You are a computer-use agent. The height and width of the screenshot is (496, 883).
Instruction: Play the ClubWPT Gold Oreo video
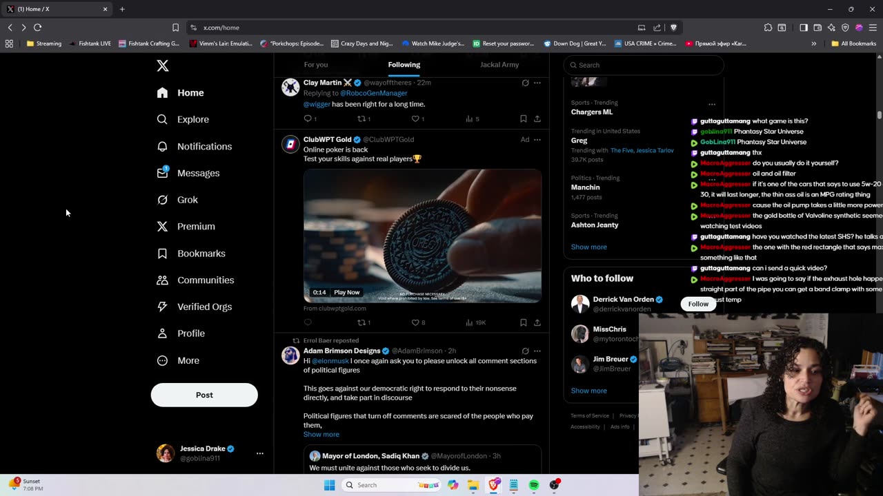click(422, 236)
